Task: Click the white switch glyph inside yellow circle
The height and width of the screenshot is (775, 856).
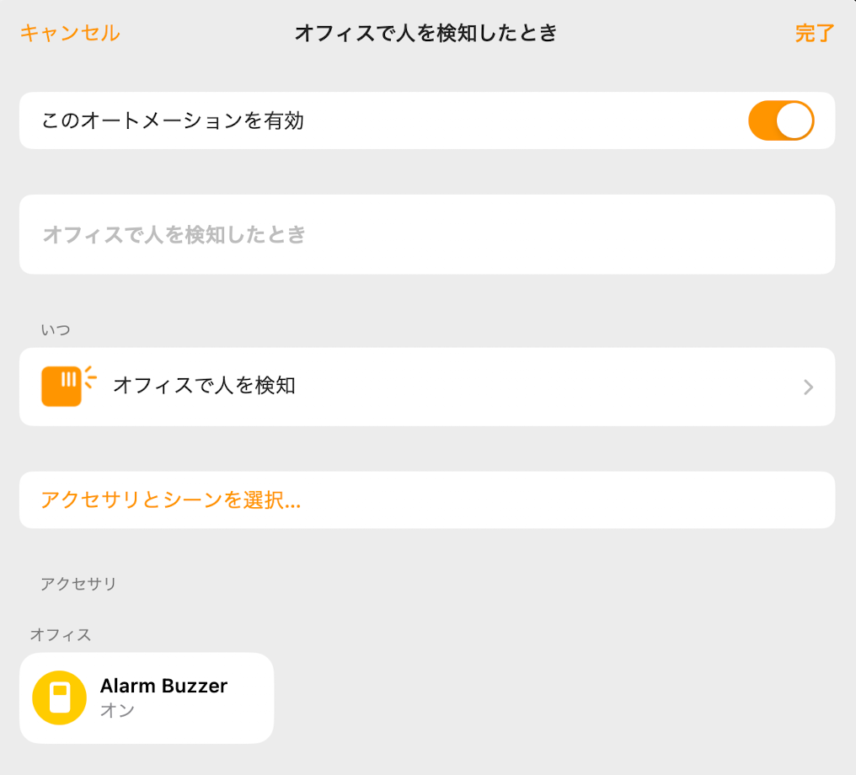Action: [x=60, y=697]
